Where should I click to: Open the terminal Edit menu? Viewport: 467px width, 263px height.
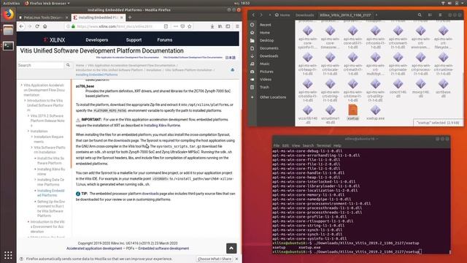285,145
